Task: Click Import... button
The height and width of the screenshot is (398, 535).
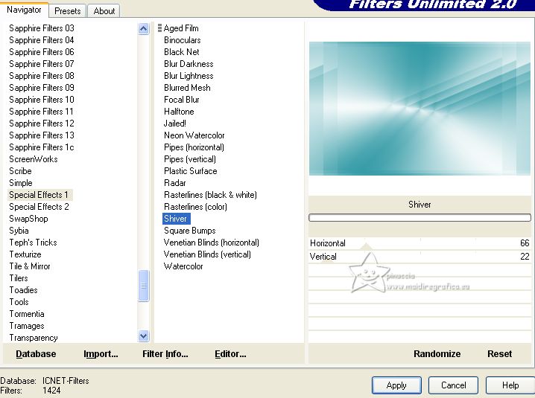Action: coord(101,353)
